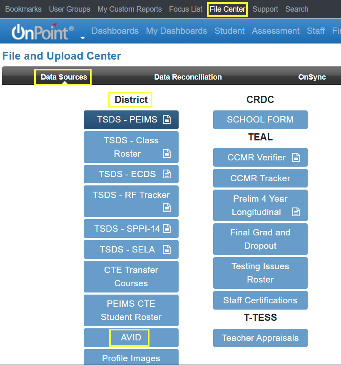341x365 pixels.
Task: Open CTE Transfer Courses
Action: click(131, 277)
